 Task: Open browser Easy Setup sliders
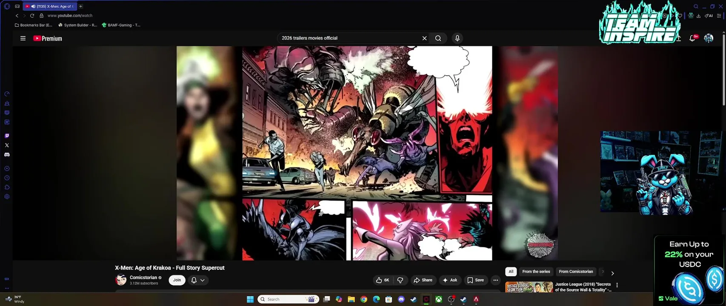click(x=719, y=16)
